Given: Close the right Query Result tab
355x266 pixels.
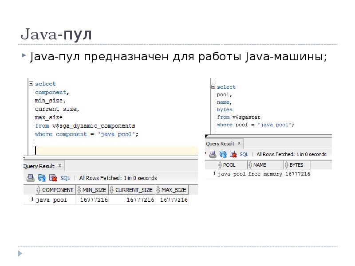Looking at the screenshot, I should [239, 143].
